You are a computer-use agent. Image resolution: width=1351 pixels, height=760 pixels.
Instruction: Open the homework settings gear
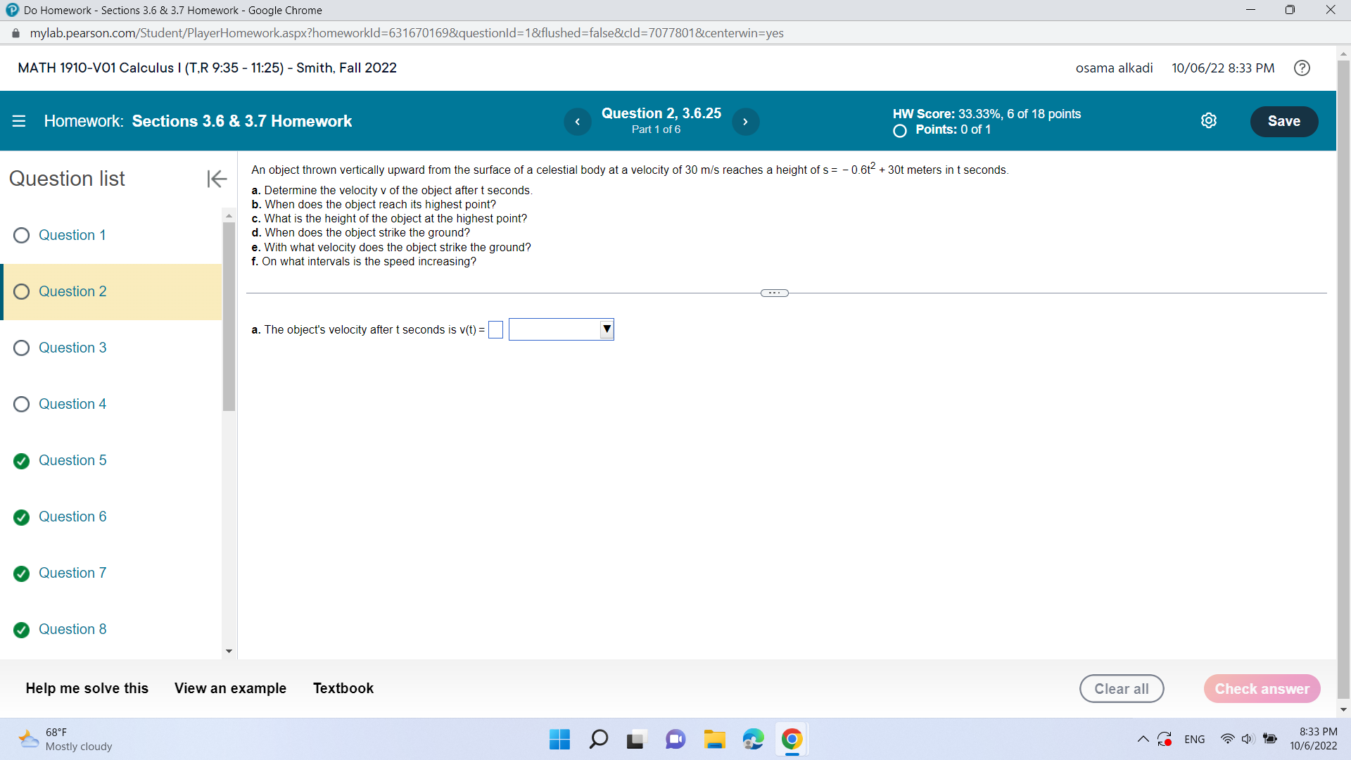[1209, 120]
